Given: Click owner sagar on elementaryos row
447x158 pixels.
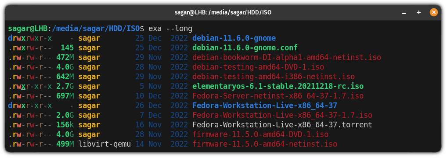Looking at the screenshot, I should tap(89, 86).
